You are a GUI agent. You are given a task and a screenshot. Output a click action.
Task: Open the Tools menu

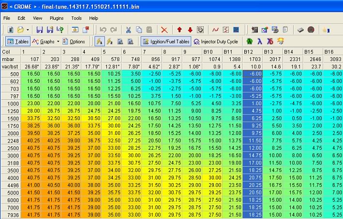pyautogui.click(x=76, y=18)
